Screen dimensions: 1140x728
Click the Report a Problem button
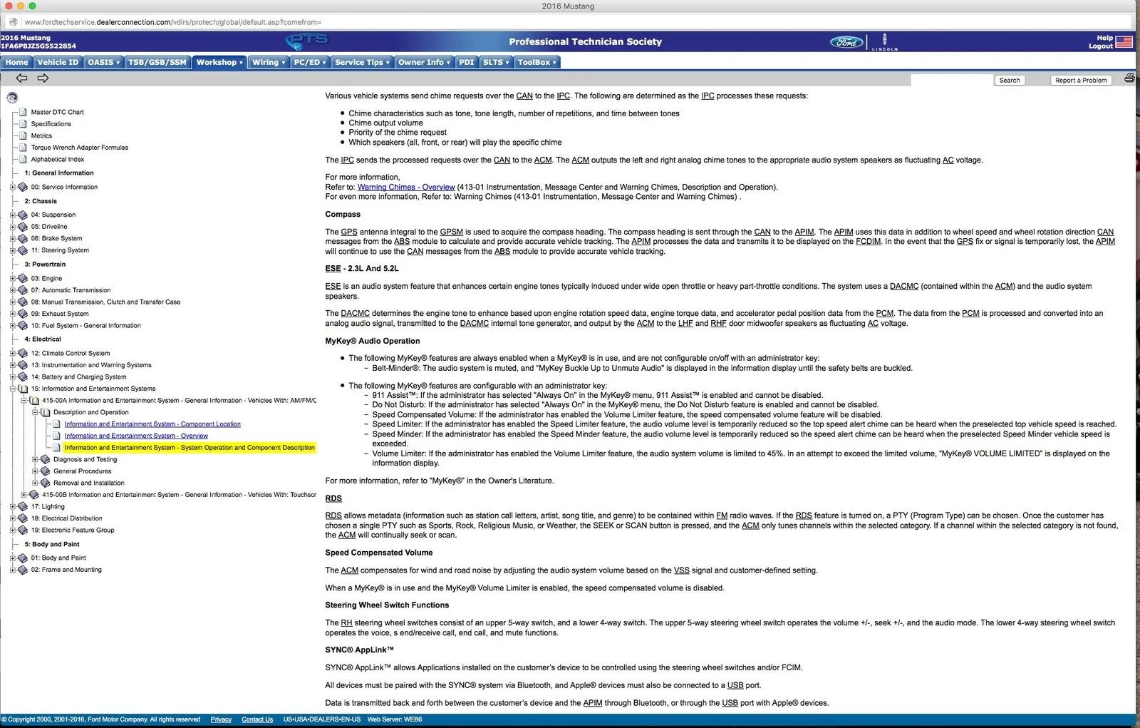[1081, 80]
